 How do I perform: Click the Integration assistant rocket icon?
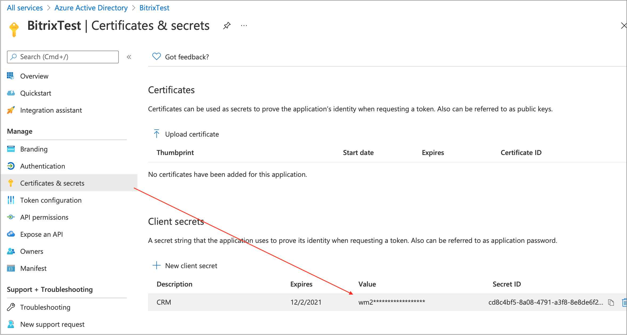point(11,110)
